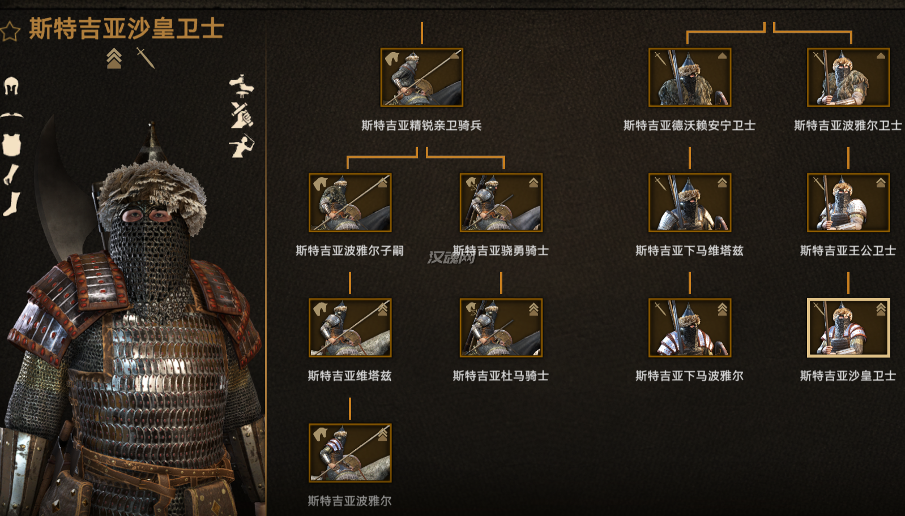
Task: Select the boots equipment slot icon
Action: (12, 204)
